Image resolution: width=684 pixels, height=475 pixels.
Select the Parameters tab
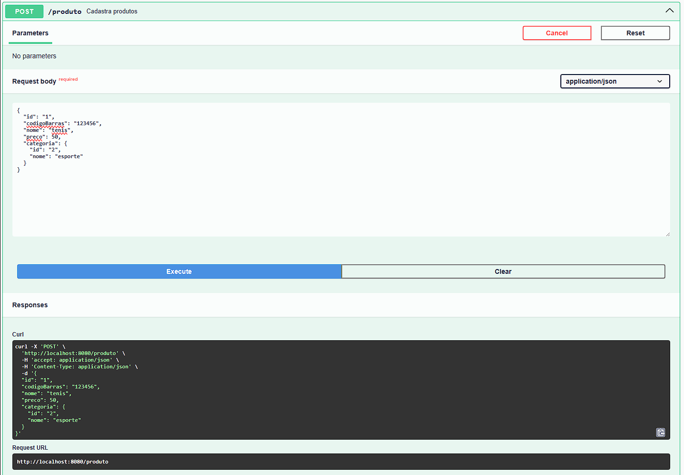click(x=30, y=33)
